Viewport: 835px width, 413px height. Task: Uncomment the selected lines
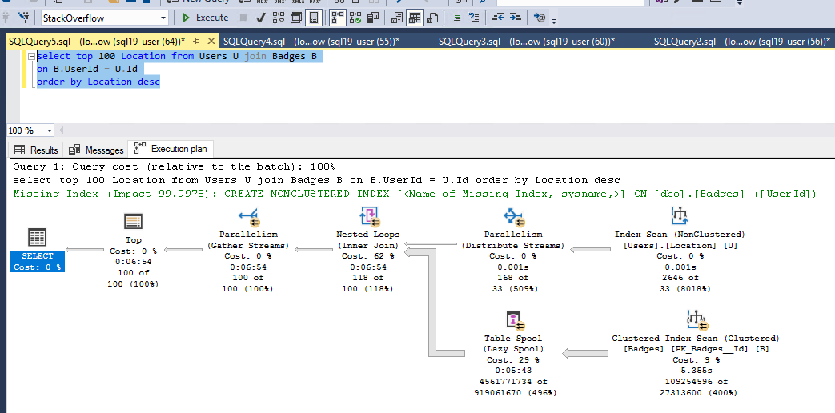tap(473, 18)
